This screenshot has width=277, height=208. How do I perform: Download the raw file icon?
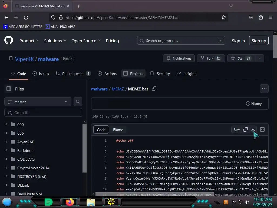pos(253,129)
